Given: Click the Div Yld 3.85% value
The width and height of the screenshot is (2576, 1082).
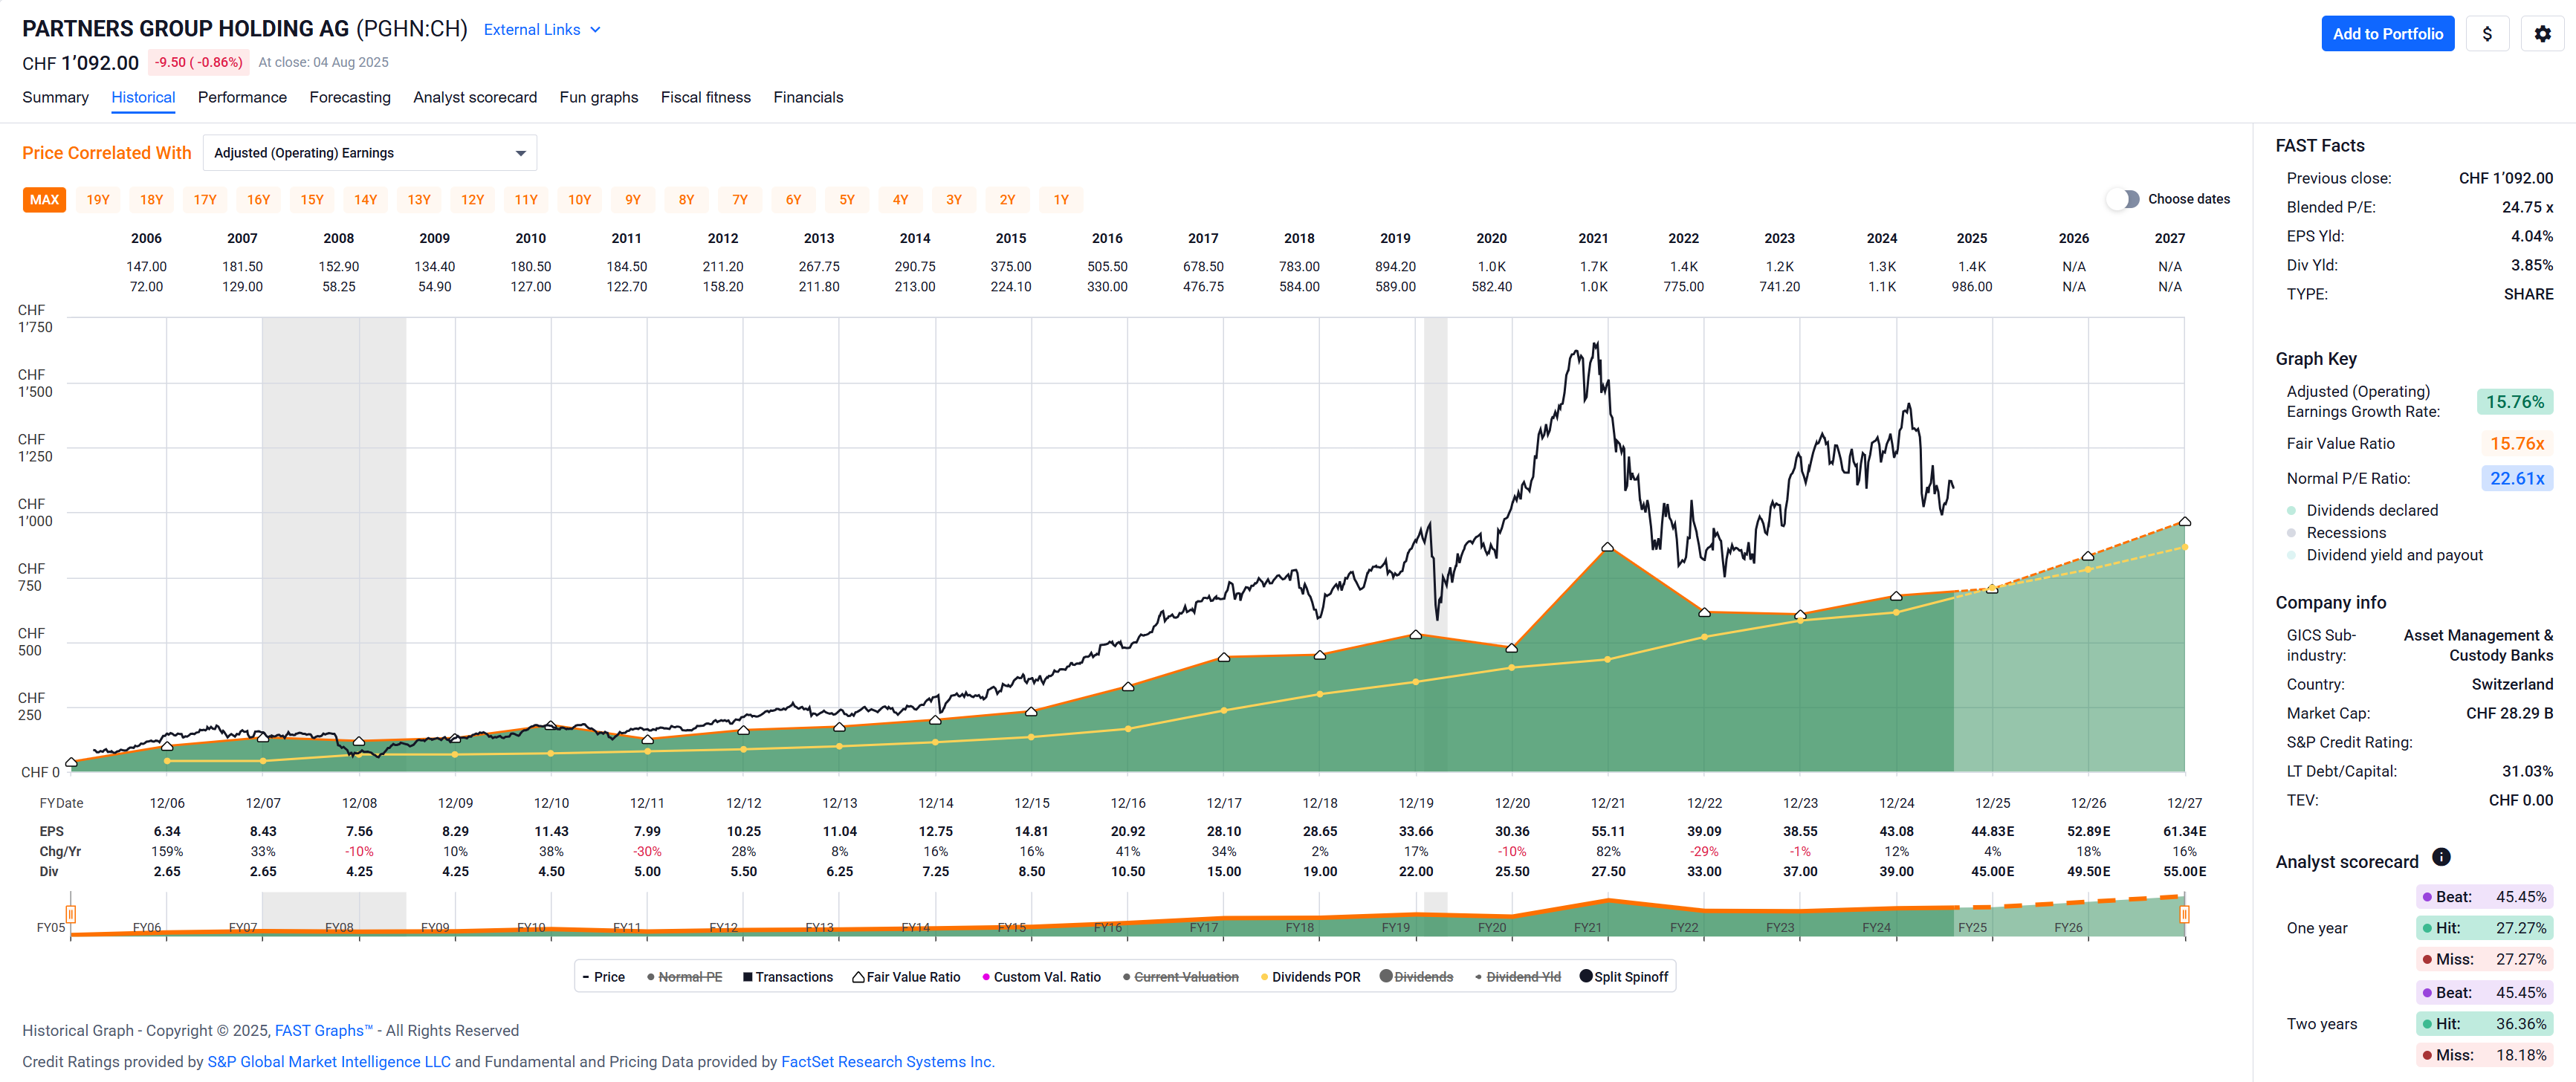Looking at the screenshot, I should [2531, 265].
